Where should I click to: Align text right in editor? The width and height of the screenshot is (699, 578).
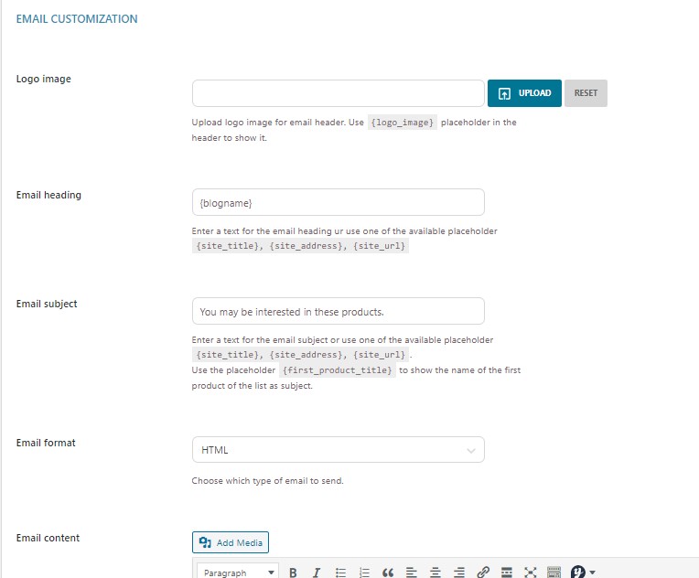pos(459,573)
